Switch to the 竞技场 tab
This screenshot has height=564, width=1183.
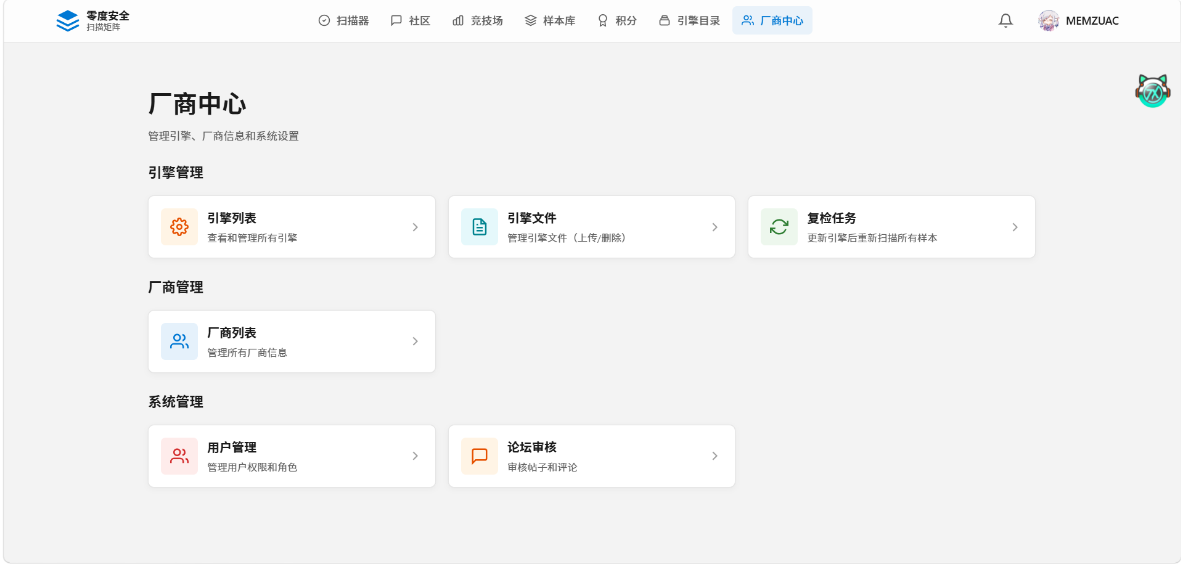coord(478,21)
